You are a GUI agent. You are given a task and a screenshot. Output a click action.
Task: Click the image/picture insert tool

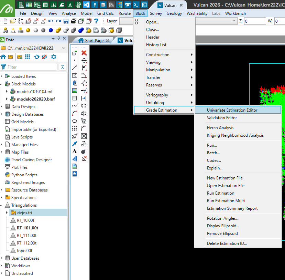click(75, 91)
